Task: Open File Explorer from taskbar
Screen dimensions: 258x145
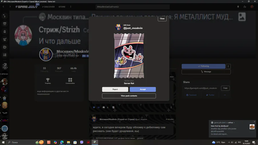Action: [69, 142]
